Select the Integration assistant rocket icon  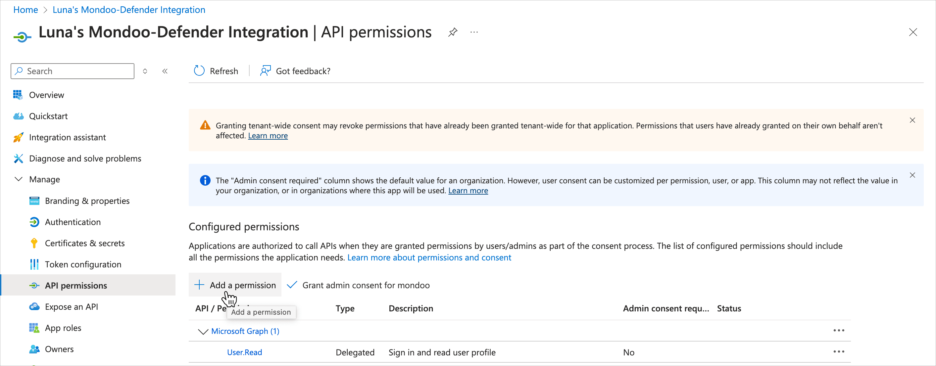click(x=18, y=137)
